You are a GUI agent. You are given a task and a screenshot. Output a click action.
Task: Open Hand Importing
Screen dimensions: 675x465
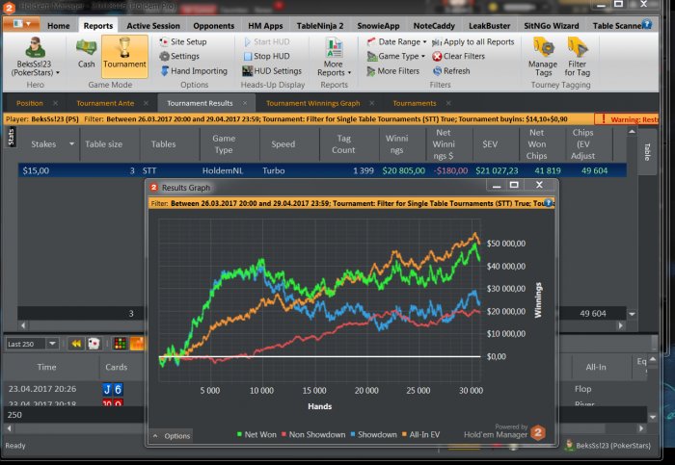coord(194,71)
